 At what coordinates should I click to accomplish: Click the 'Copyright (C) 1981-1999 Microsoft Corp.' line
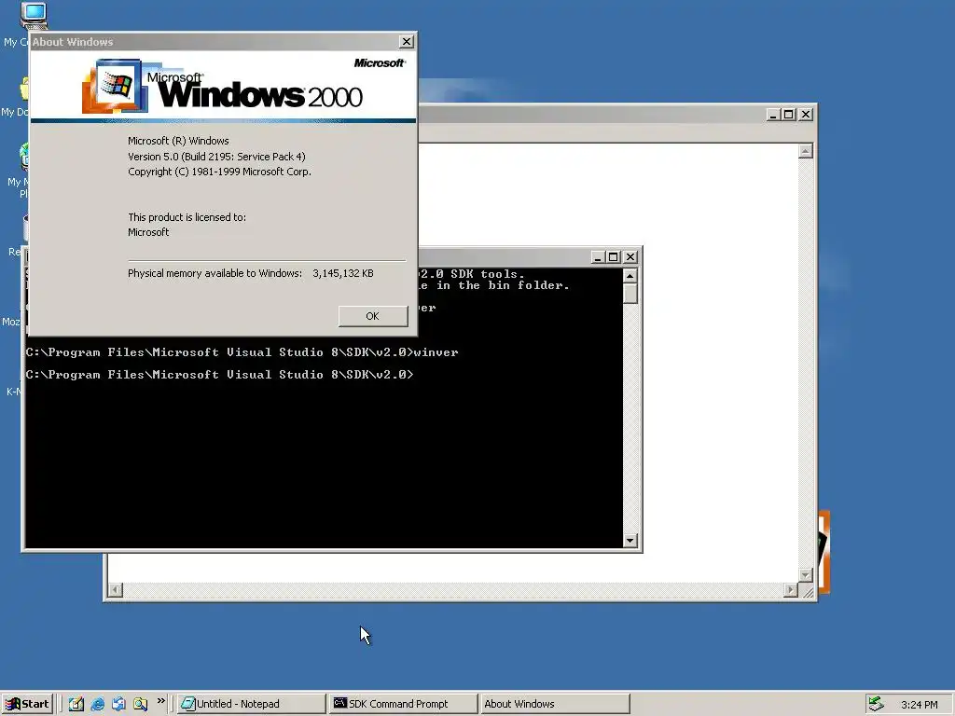tap(219, 172)
